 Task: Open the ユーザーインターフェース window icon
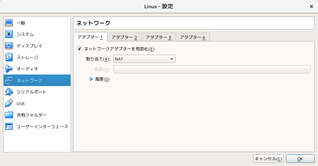(9, 126)
